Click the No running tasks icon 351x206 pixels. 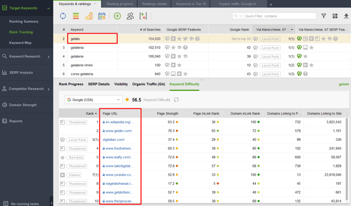6,203
